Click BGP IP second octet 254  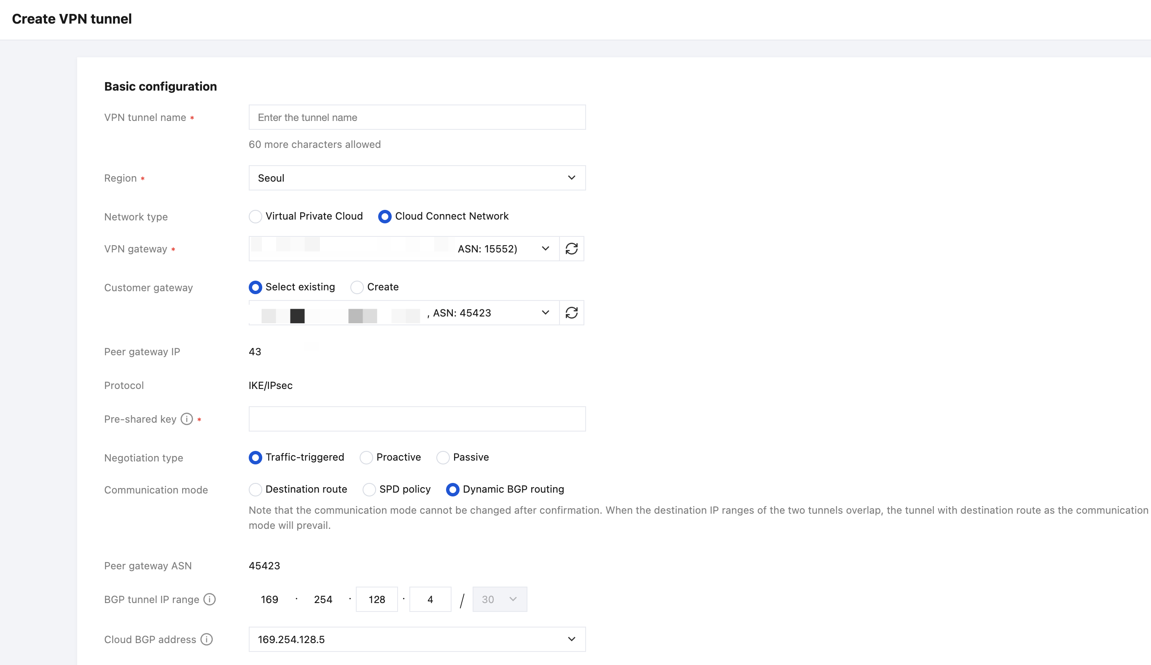323,599
